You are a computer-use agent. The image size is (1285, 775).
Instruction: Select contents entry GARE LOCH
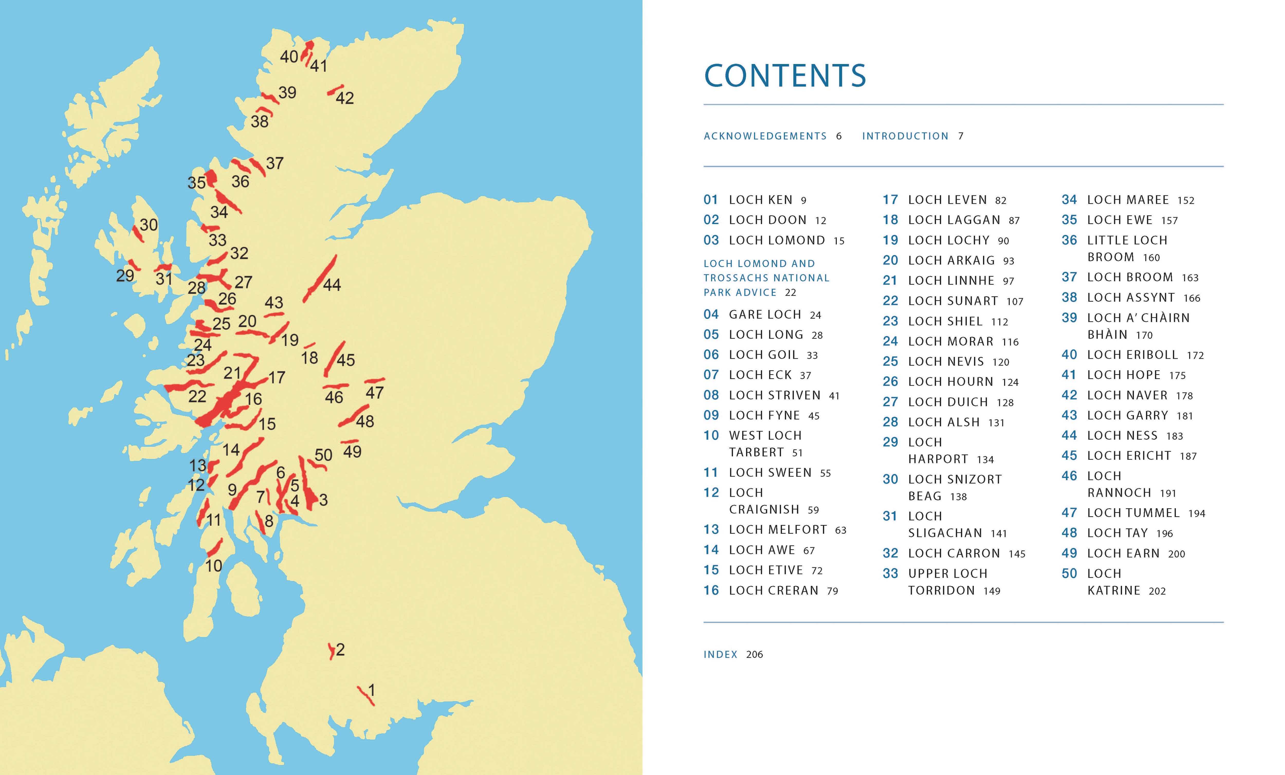(x=762, y=315)
